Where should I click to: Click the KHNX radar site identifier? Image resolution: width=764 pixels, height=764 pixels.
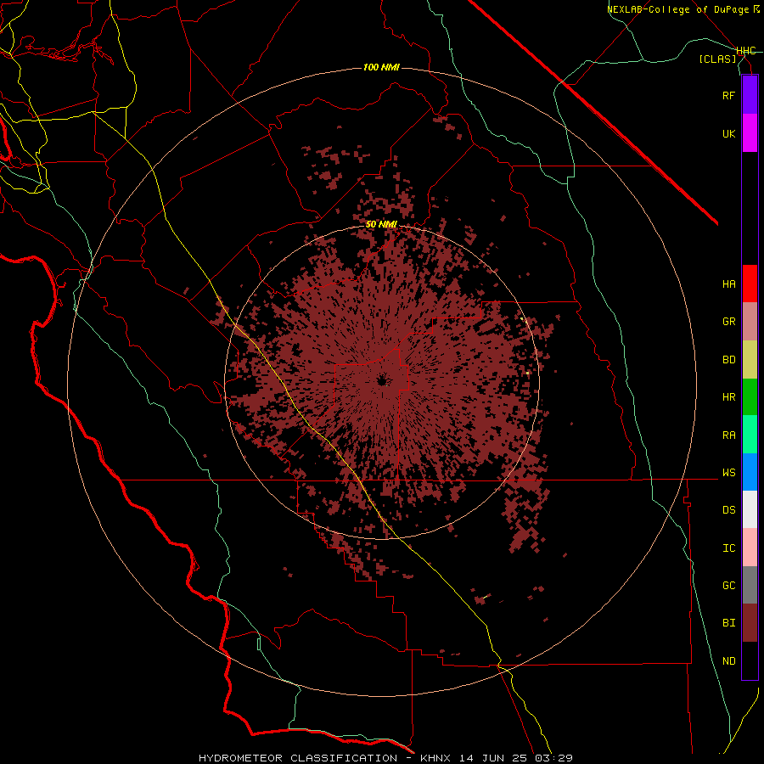[437, 758]
